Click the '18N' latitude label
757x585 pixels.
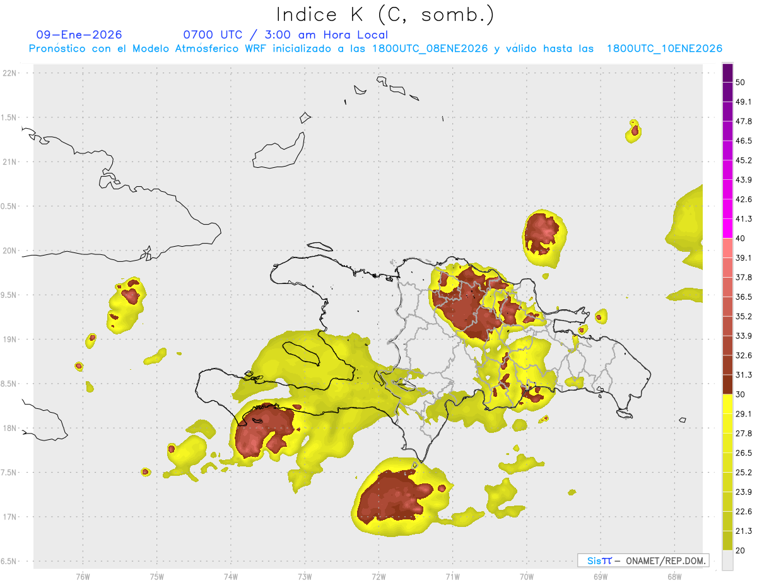tap(9, 428)
